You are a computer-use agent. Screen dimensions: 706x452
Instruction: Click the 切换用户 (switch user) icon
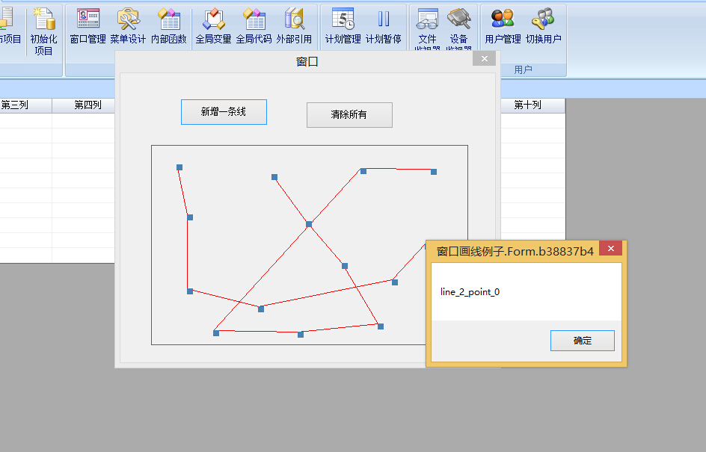point(543,27)
